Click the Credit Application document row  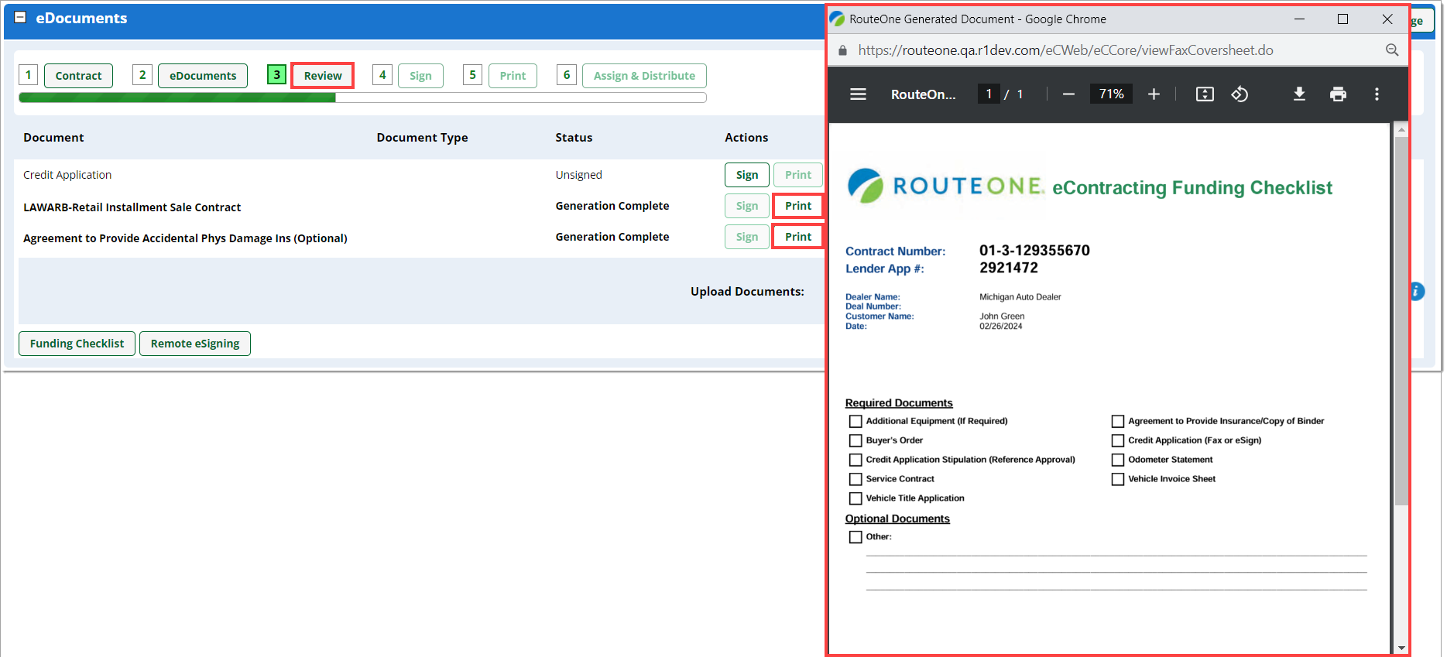420,175
